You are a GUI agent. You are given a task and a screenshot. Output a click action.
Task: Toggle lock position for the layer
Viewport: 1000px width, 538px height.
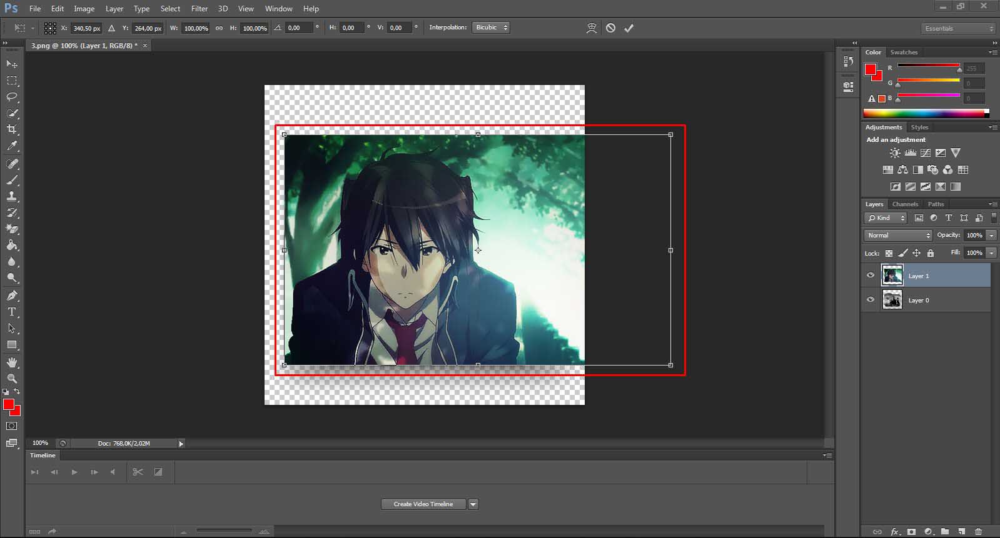click(x=917, y=253)
